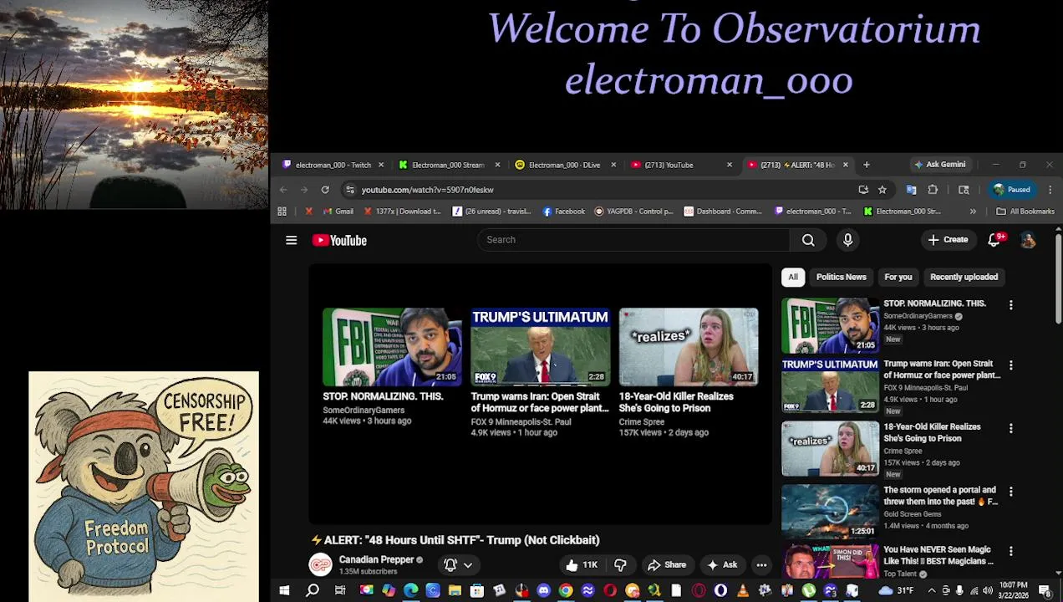Viewport: 1063px width, 602px height.
Task: Play Trump's Ultimatum endscreen thumbnail
Action: tap(540, 347)
